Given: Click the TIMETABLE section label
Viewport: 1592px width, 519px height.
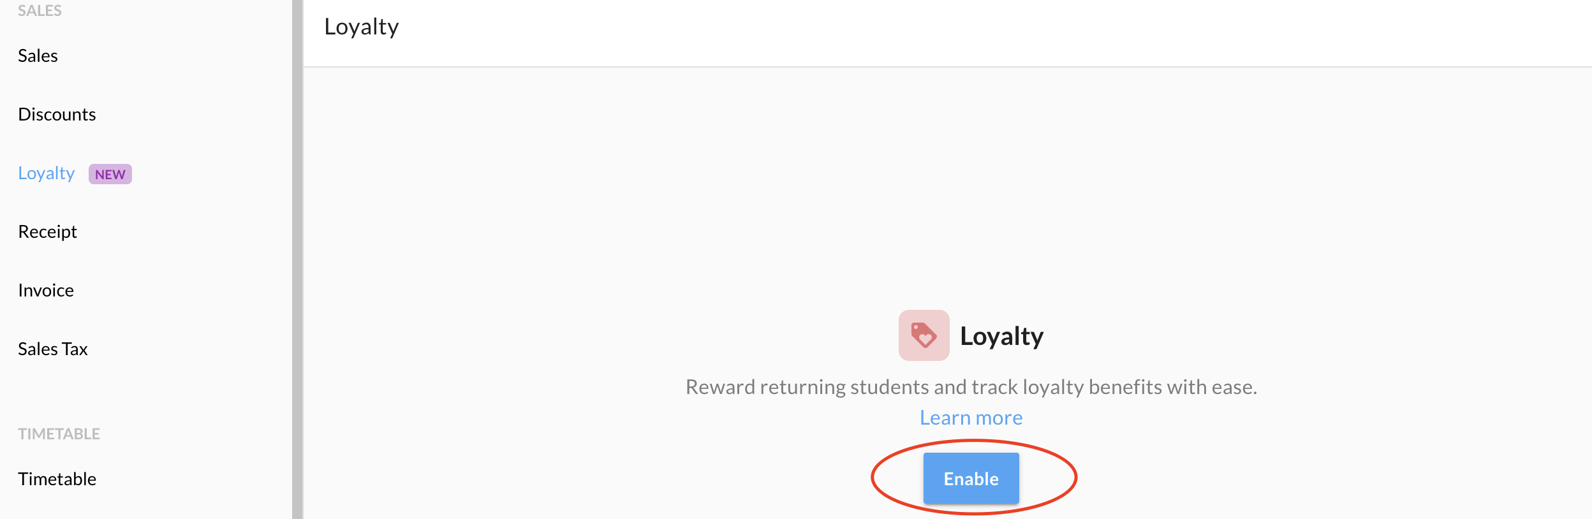Looking at the screenshot, I should tap(59, 434).
